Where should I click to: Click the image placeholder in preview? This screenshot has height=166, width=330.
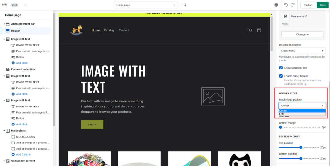point(213,96)
